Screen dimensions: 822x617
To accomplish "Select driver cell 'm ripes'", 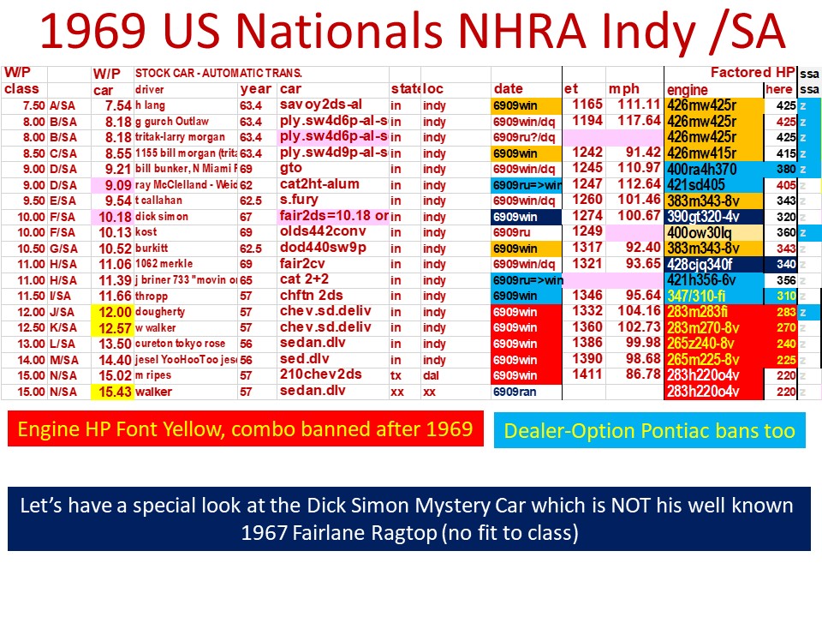I will tap(153, 375).
